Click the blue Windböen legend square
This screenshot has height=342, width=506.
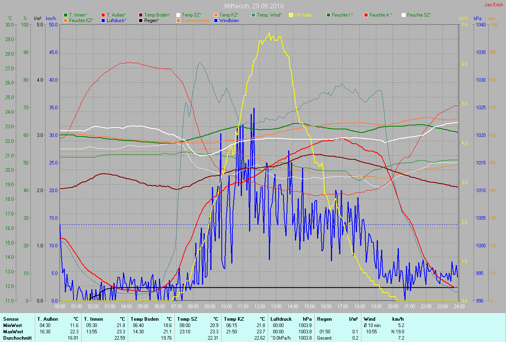(x=216, y=20)
